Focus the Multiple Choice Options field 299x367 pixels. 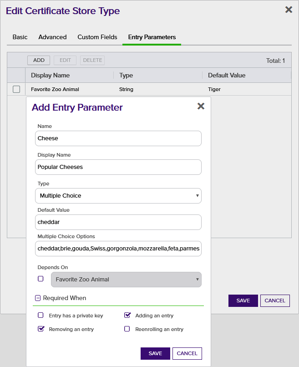[x=118, y=249]
